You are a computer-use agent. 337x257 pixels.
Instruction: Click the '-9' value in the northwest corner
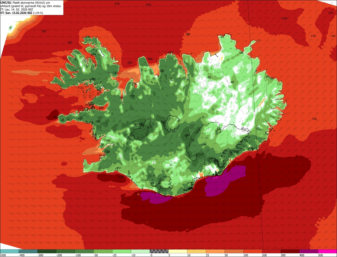click(x=10, y=28)
